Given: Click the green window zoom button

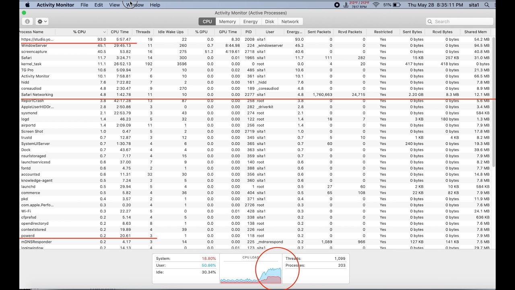Looking at the screenshot, I should (24, 13).
